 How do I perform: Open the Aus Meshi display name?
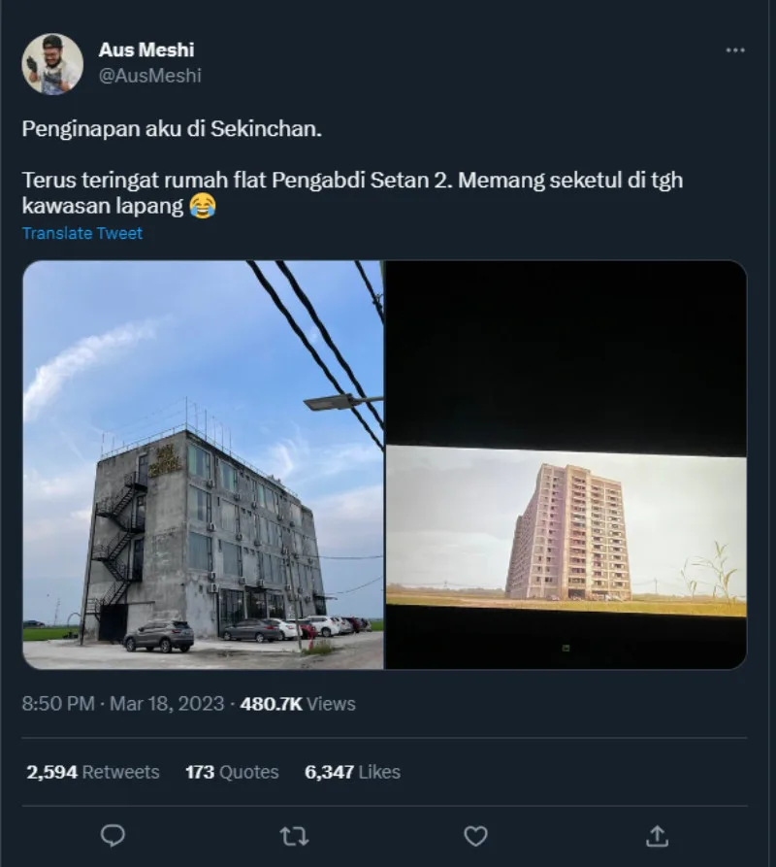[146, 50]
